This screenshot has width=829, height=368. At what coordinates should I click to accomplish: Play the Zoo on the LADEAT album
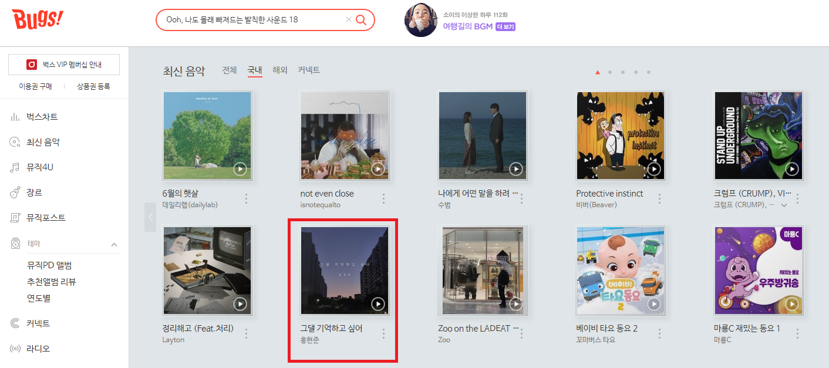tap(515, 304)
